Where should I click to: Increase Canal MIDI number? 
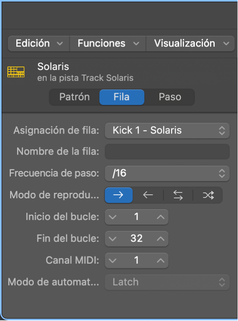tap(160, 260)
